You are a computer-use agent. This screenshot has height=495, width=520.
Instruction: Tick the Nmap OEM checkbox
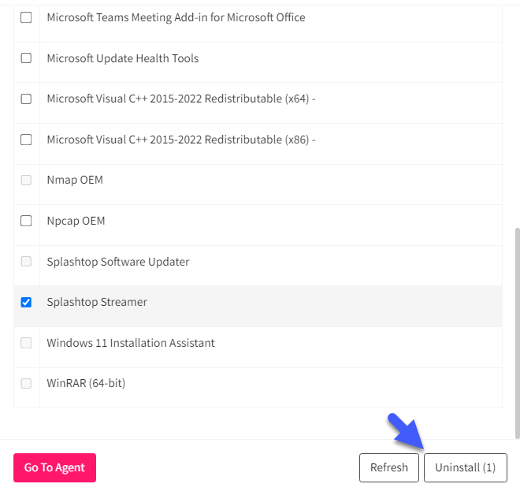(26, 181)
